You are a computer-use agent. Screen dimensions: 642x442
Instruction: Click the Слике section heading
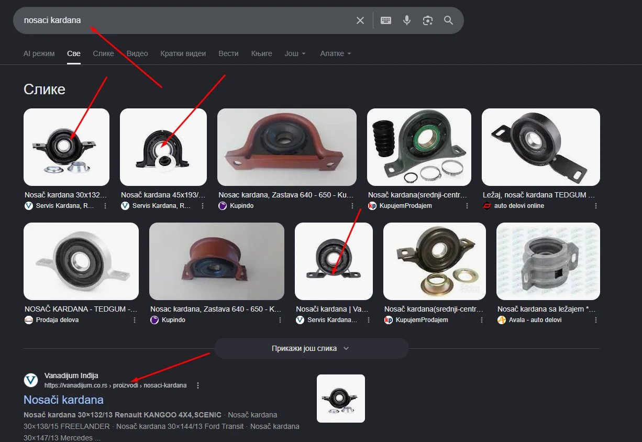[x=45, y=90]
